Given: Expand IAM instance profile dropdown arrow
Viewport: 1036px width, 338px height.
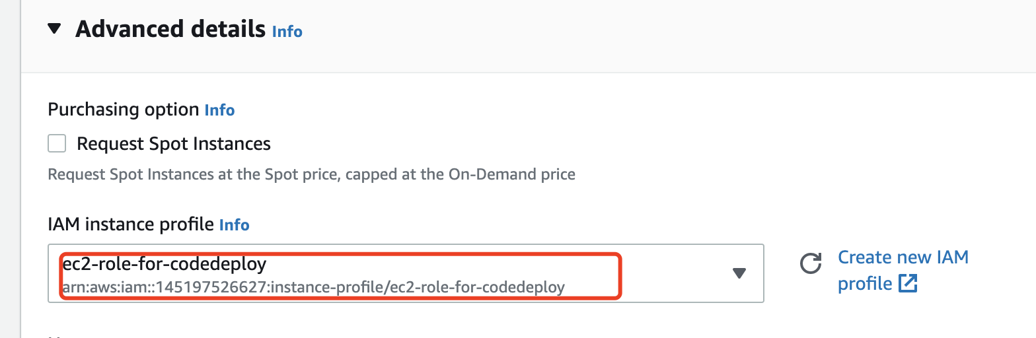Looking at the screenshot, I should [x=739, y=273].
